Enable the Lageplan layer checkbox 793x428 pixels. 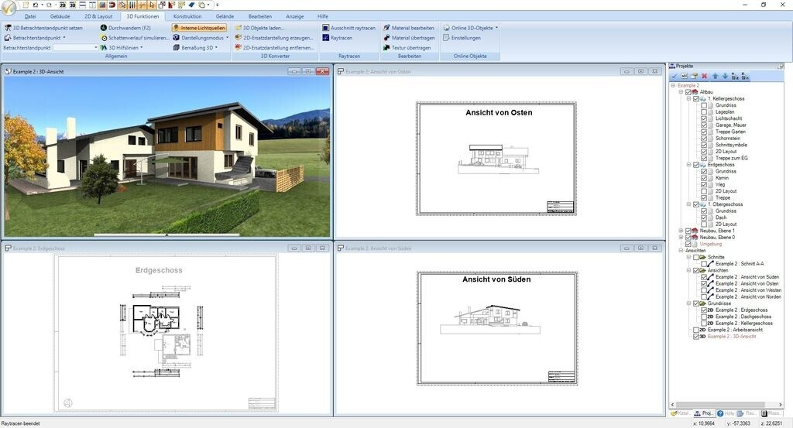click(704, 112)
